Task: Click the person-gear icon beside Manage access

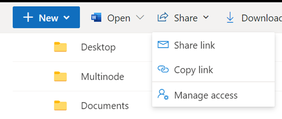Action: pos(163,94)
